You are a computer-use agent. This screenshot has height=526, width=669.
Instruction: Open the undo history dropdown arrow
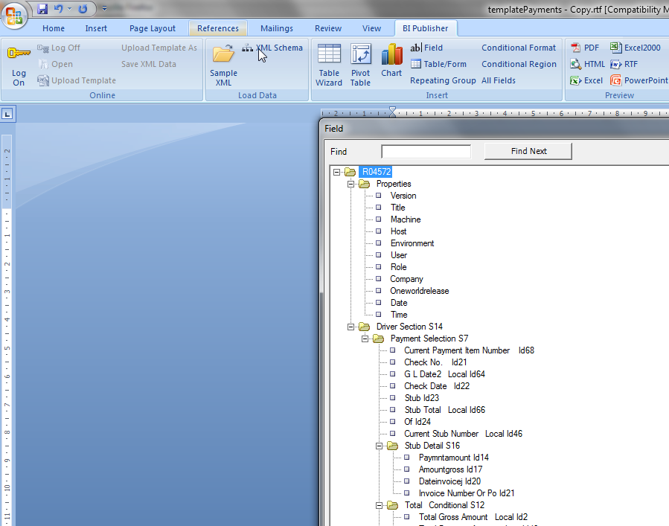coord(69,8)
